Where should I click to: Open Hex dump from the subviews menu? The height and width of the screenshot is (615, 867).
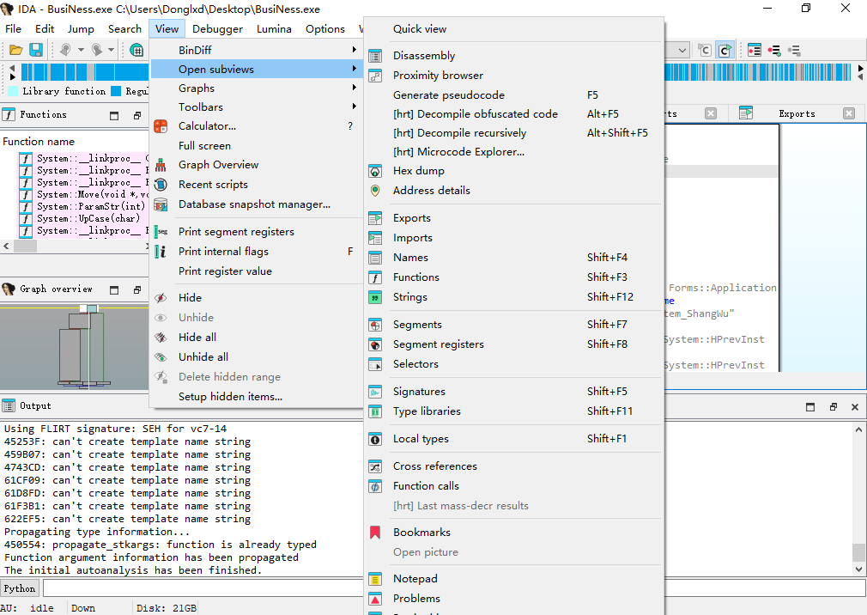coord(418,171)
